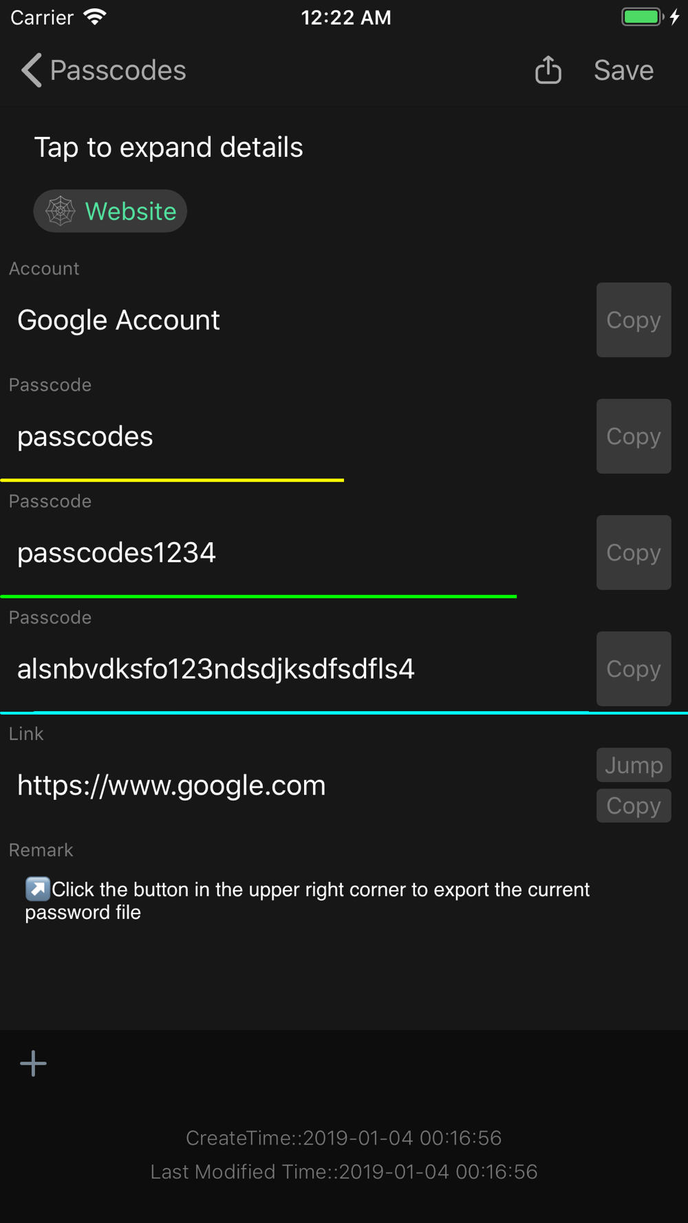Jump to the google.com link
The width and height of the screenshot is (688, 1223).
pos(634,765)
